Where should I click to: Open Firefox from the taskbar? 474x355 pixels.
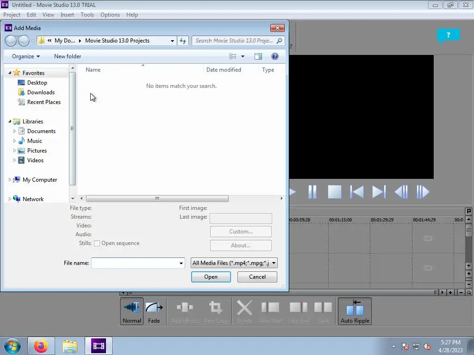pos(41,346)
